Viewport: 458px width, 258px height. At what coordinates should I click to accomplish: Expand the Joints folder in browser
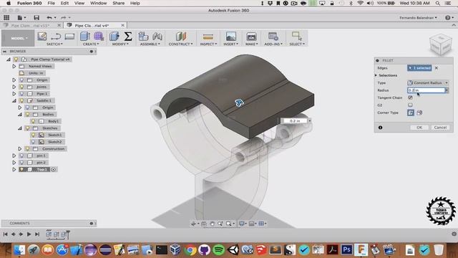14,87
